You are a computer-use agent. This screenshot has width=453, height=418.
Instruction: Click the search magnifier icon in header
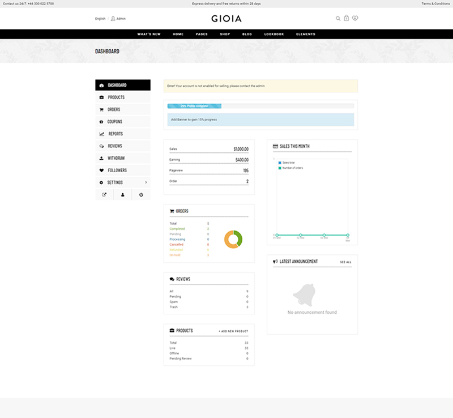(338, 19)
